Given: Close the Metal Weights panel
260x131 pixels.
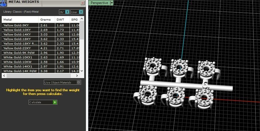Looking at the screenshot, I should click(x=82, y=3).
